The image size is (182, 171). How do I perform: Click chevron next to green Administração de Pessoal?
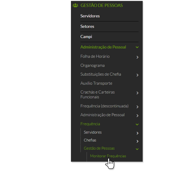coord(137,47)
